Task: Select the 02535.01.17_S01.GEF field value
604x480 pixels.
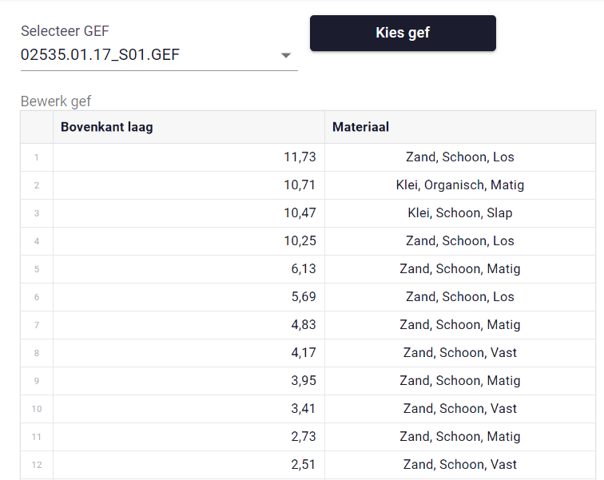Action: 100,54
